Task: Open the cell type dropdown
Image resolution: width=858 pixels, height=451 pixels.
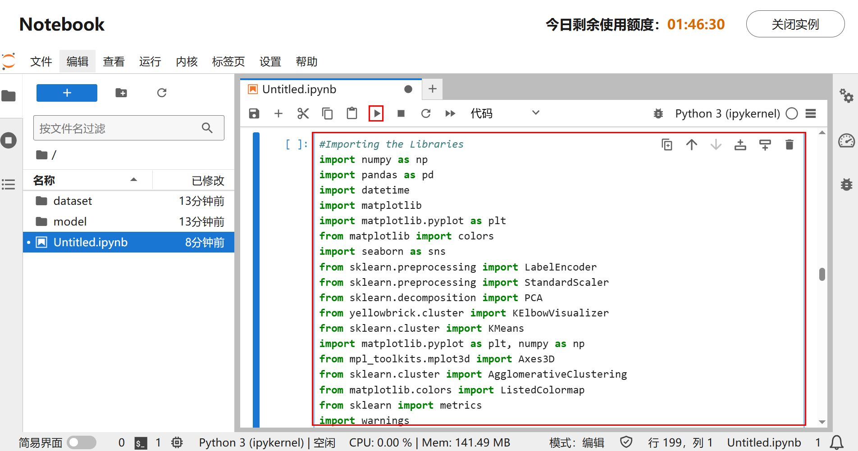Action: click(x=504, y=113)
